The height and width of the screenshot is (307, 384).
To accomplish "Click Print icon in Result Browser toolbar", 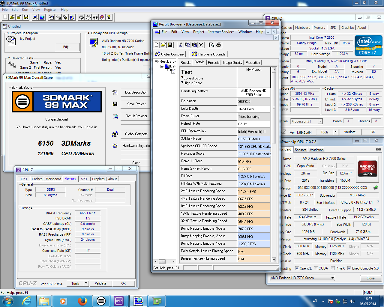I will 219,45.
